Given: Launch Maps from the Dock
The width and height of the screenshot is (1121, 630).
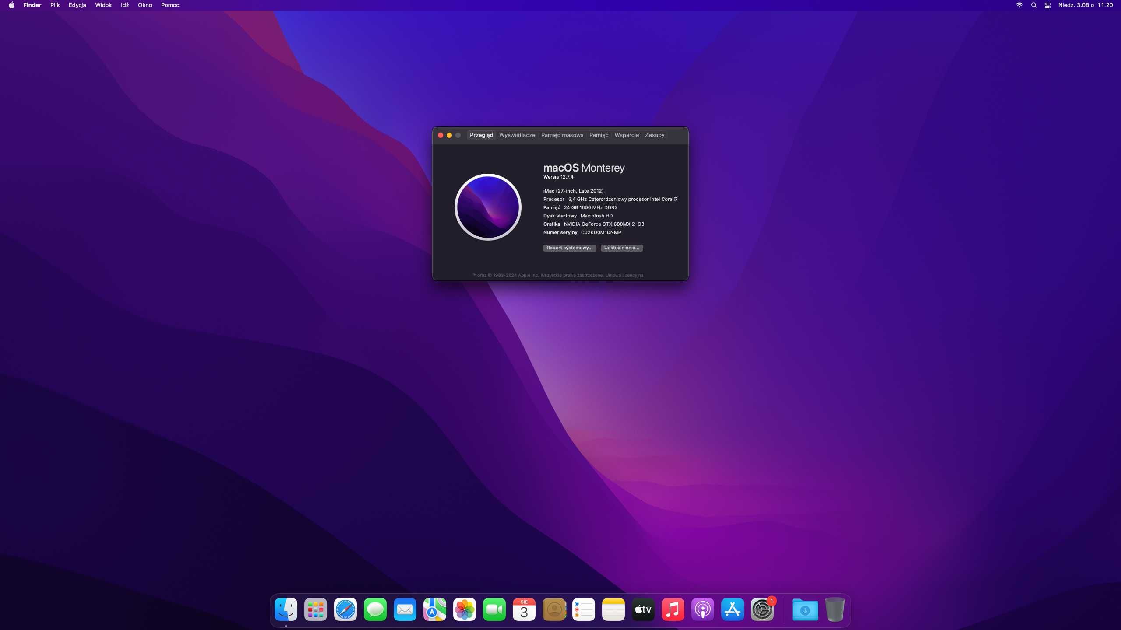Looking at the screenshot, I should tap(435, 609).
